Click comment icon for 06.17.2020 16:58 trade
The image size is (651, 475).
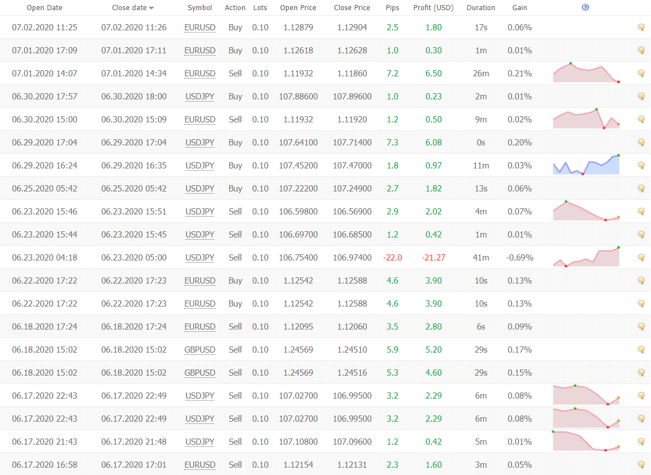click(x=641, y=465)
